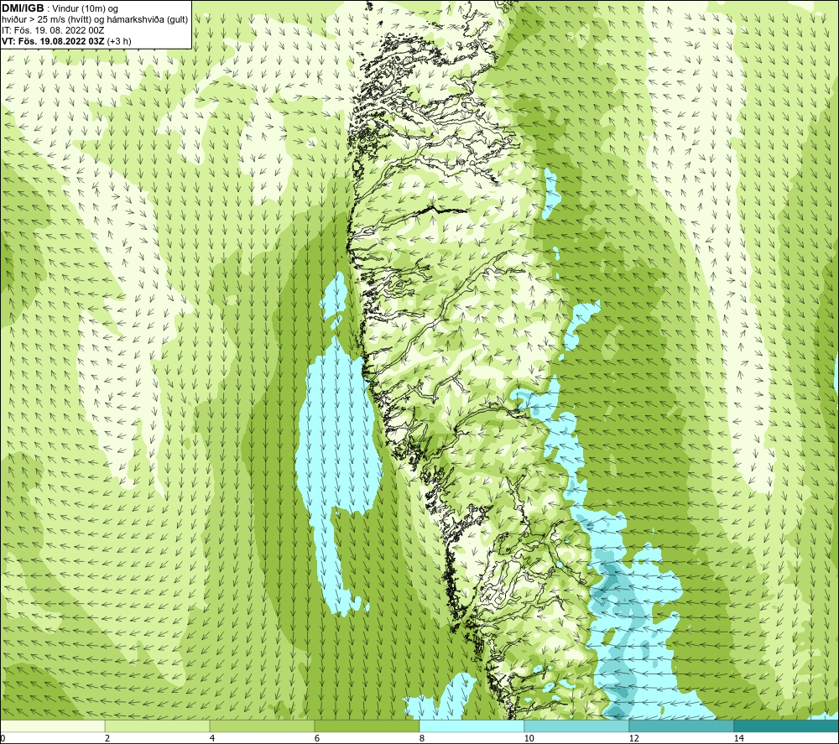Click the '2' label on the color scale

(x=107, y=738)
